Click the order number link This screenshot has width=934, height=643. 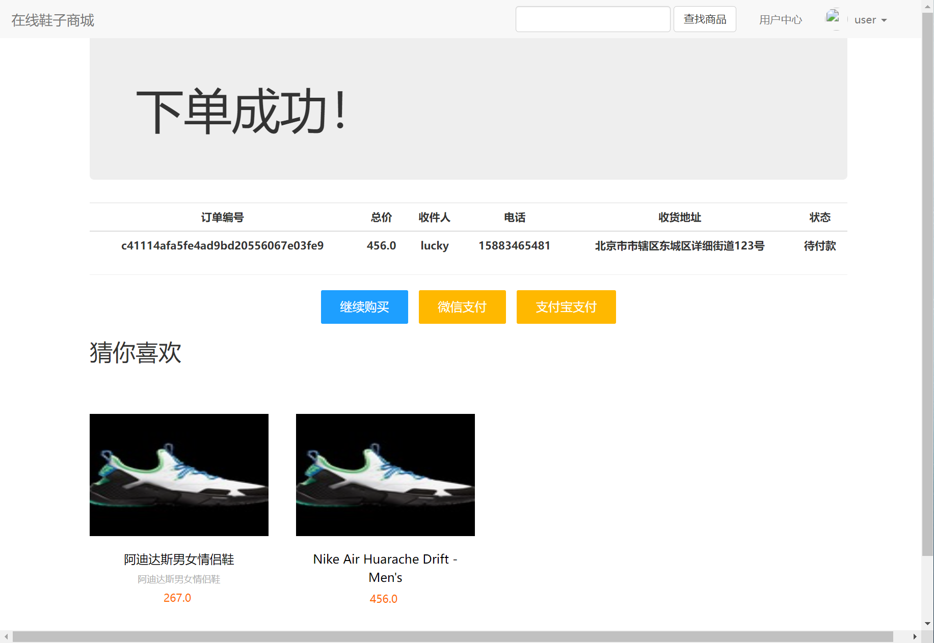coord(222,245)
